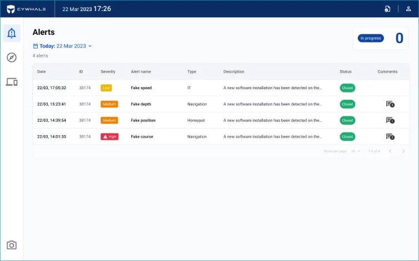
Task: Open the Rows per page dropdown
Action: click(x=356, y=151)
